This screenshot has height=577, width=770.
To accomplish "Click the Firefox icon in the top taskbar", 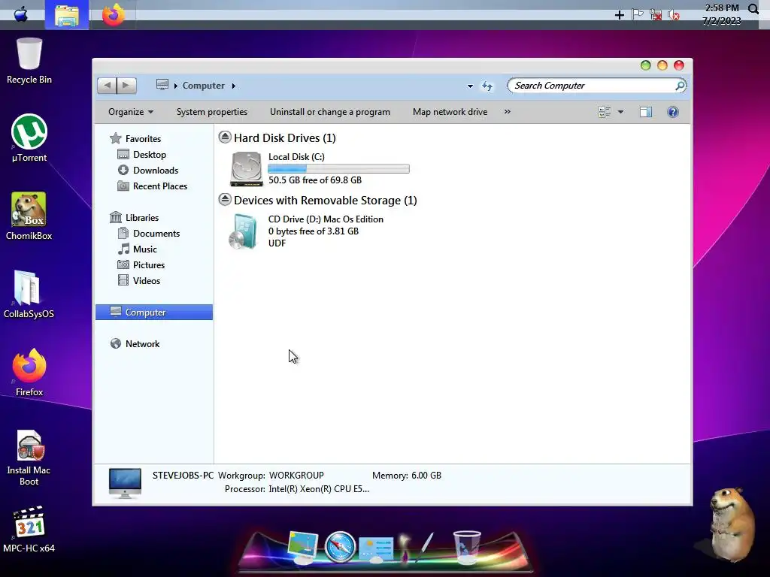I will click(x=114, y=15).
